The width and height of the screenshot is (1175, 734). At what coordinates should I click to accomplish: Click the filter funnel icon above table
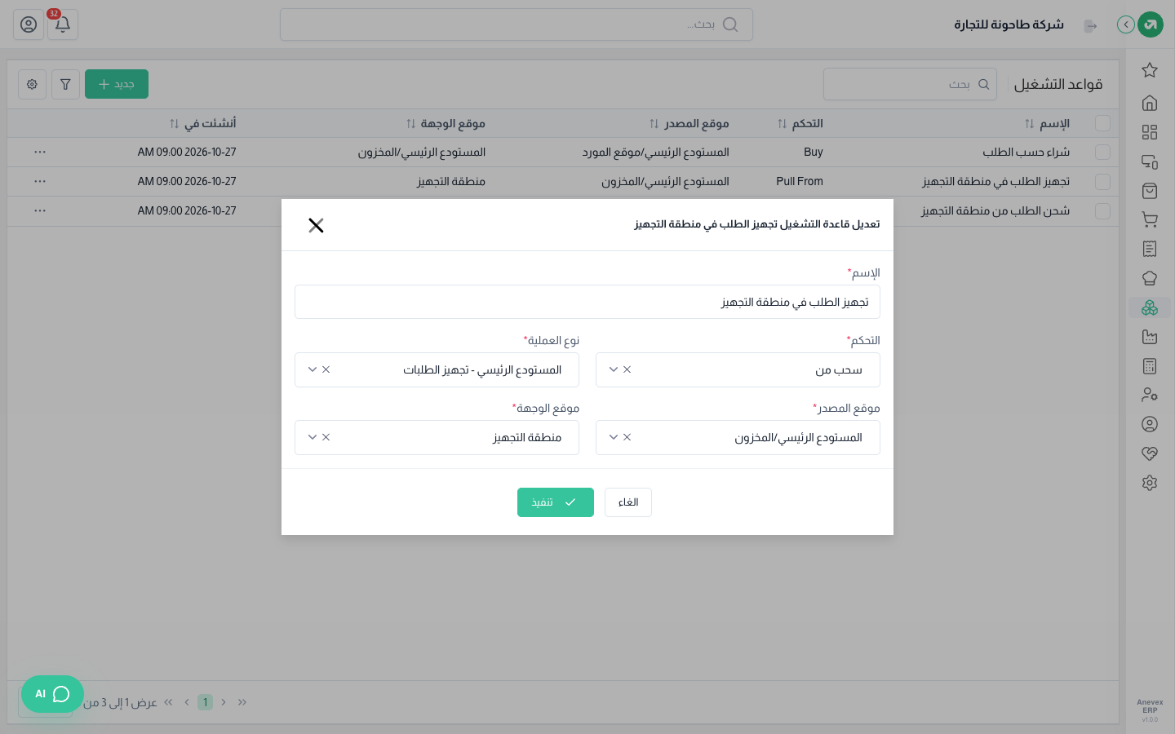click(65, 84)
